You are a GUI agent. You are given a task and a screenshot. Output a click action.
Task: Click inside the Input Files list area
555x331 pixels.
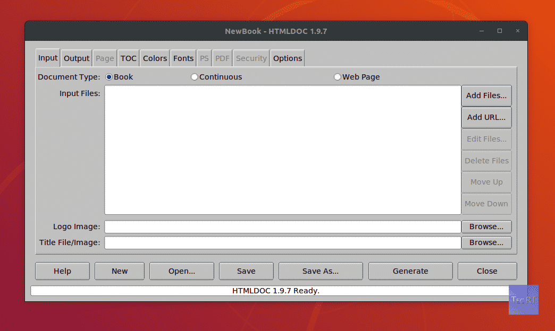click(283, 150)
